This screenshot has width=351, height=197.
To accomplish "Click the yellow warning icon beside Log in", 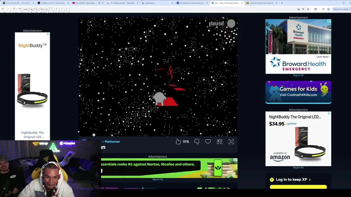I will [x=272, y=179].
